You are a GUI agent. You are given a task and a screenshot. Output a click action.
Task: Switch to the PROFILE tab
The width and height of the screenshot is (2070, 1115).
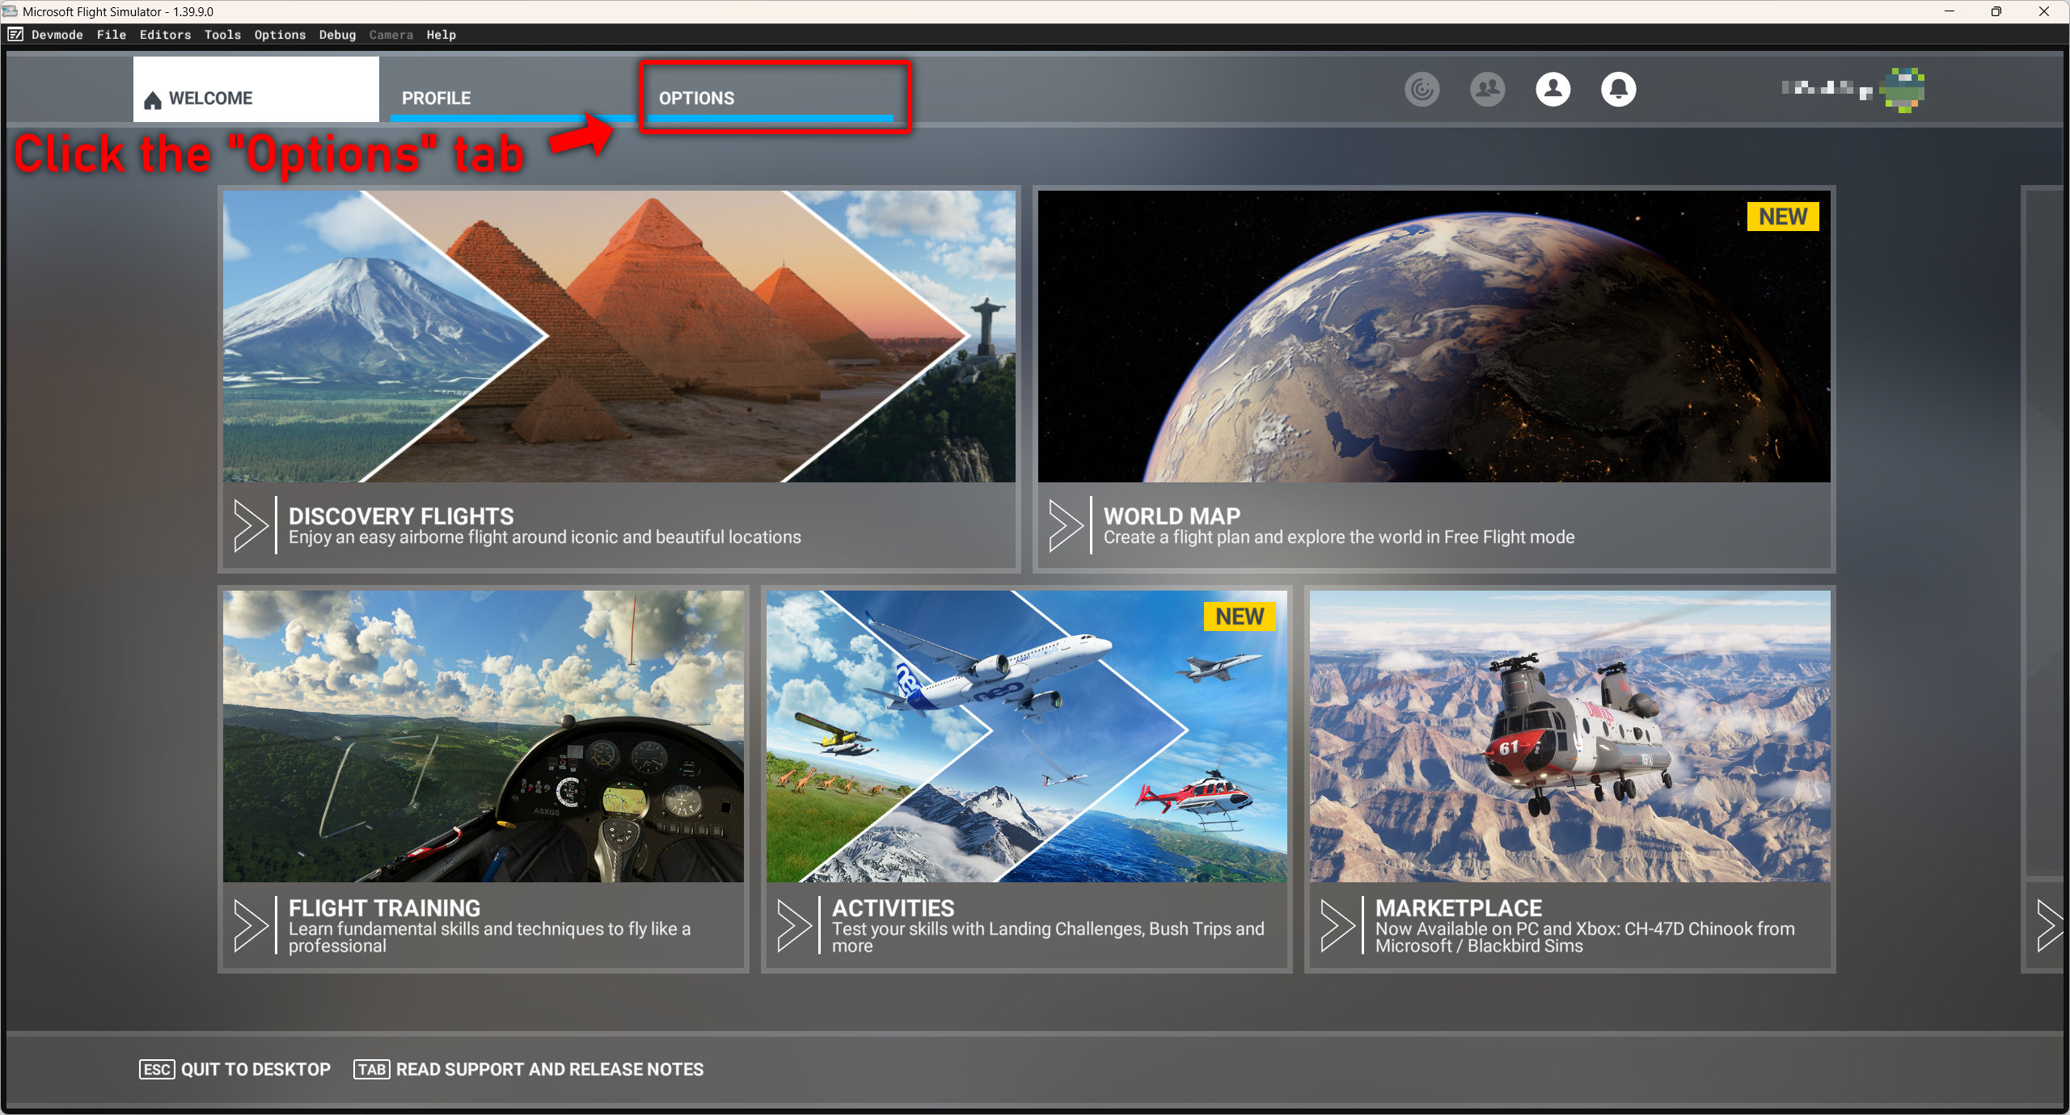pyautogui.click(x=513, y=90)
